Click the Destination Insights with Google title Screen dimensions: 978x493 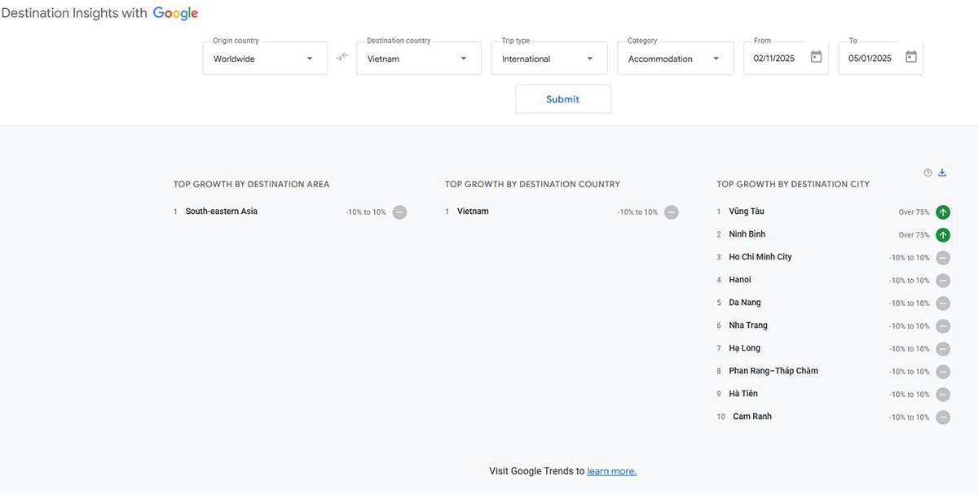pos(99,14)
